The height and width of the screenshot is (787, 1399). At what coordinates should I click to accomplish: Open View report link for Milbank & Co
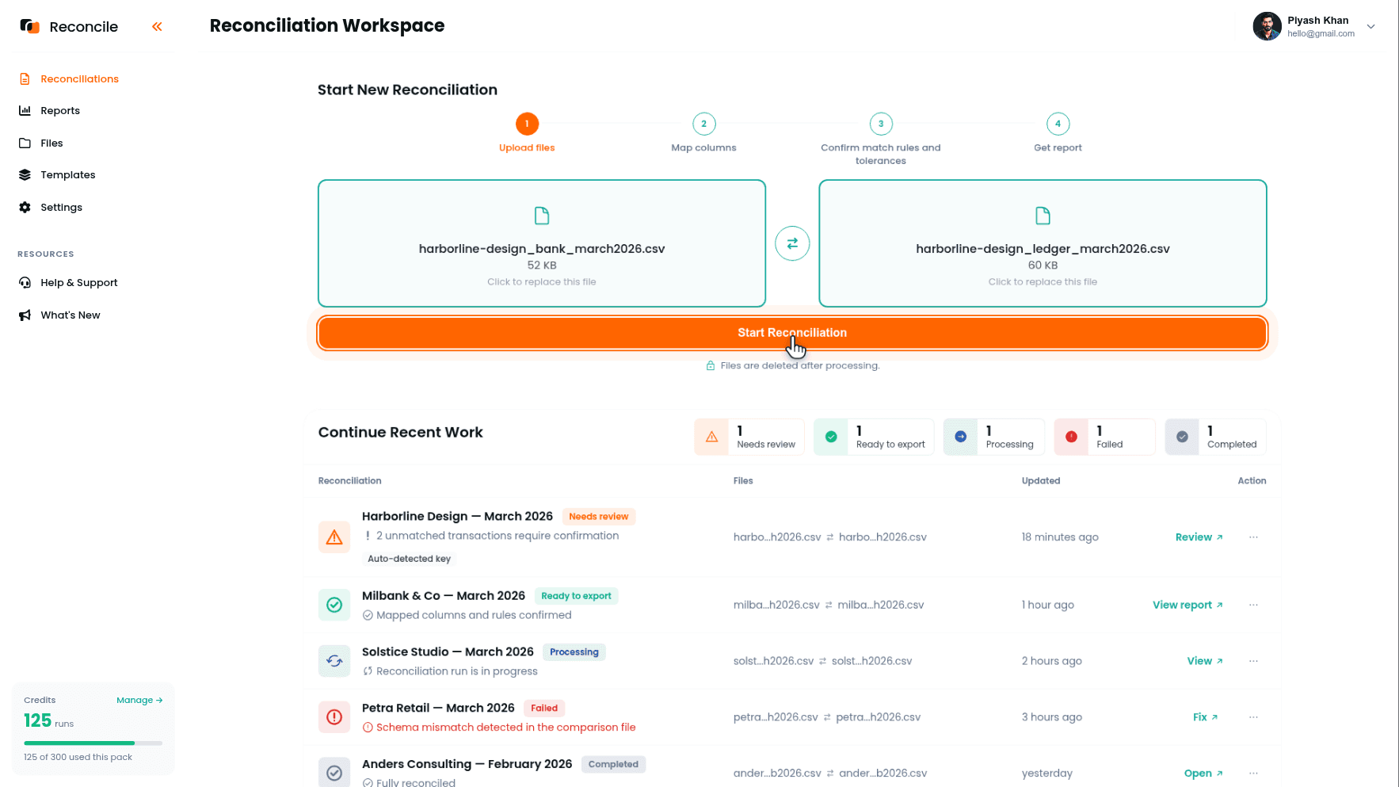coord(1187,605)
